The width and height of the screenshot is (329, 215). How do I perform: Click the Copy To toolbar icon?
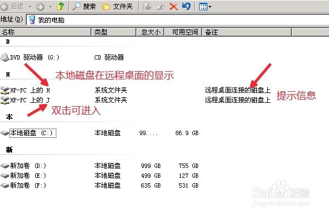coord(160,7)
